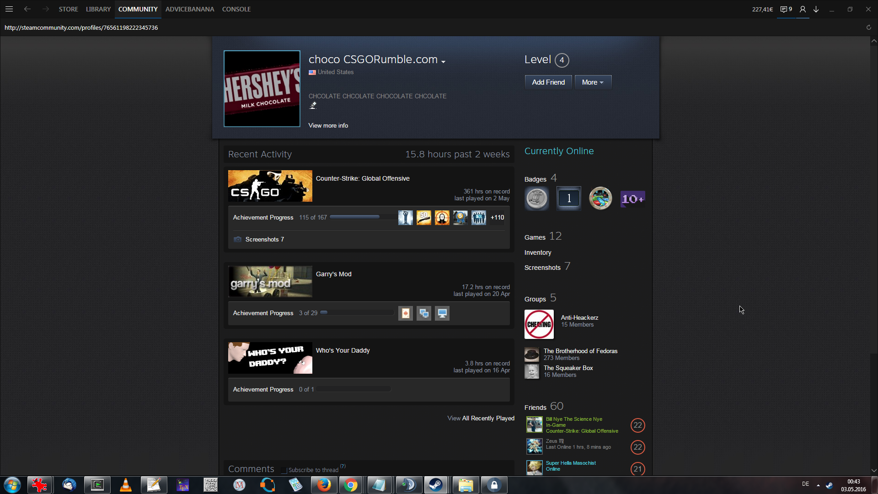
Task: Reload page with refresh icon
Action: pos(868,27)
